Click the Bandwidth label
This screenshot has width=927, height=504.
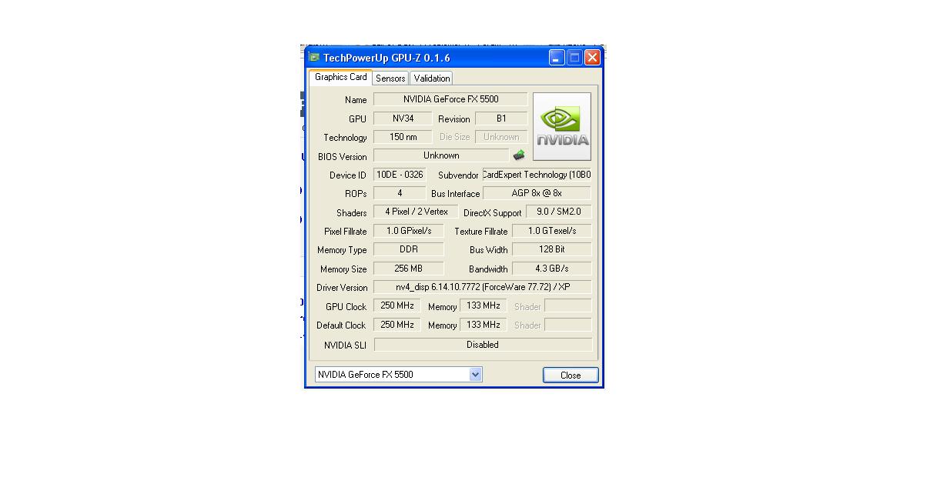pyautogui.click(x=488, y=269)
